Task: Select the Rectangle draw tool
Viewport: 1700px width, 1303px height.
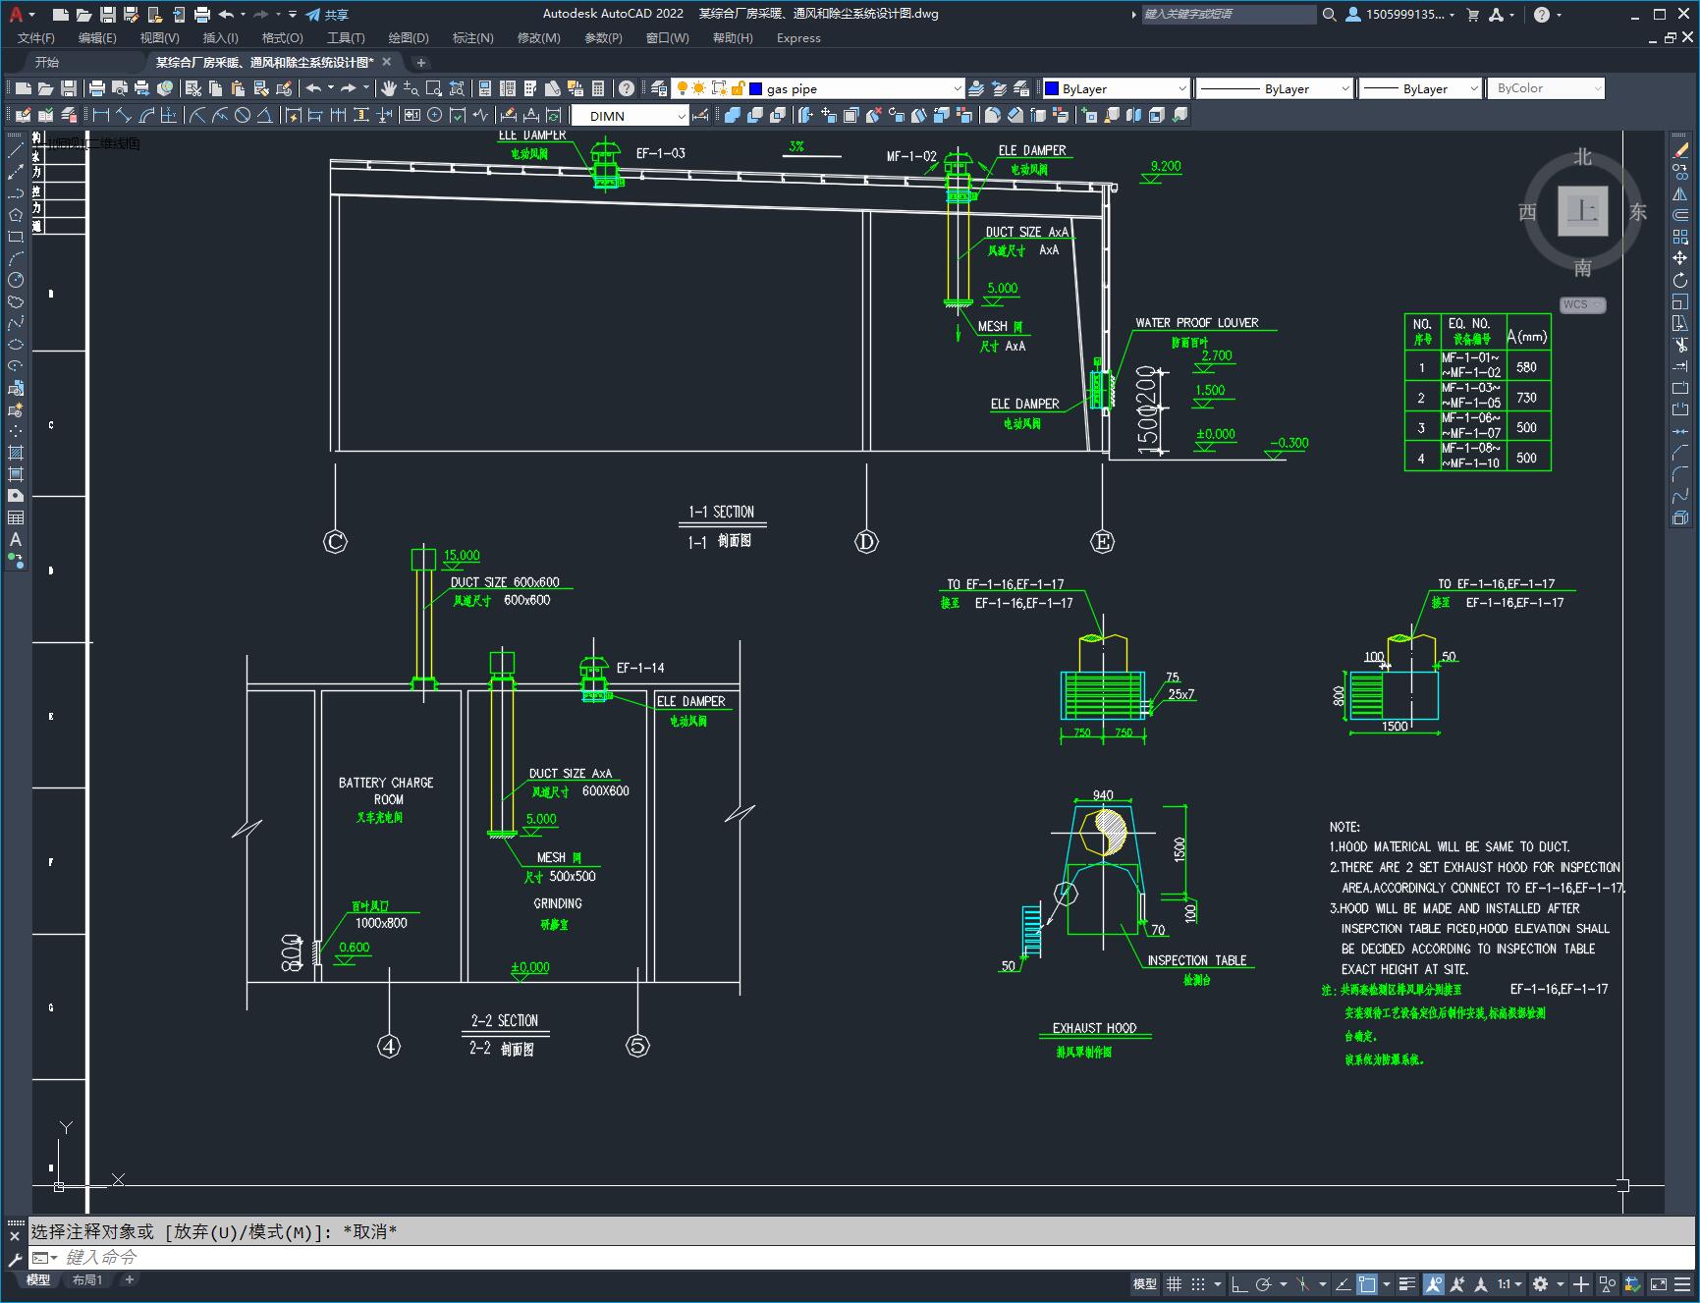Action: click(x=16, y=237)
